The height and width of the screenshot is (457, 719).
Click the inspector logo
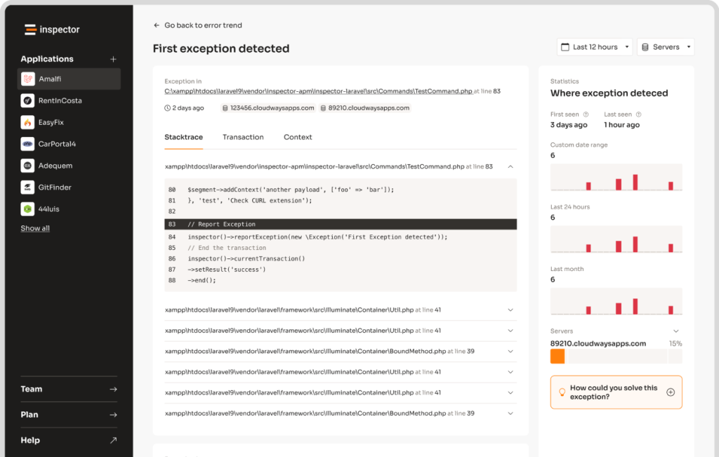click(52, 29)
